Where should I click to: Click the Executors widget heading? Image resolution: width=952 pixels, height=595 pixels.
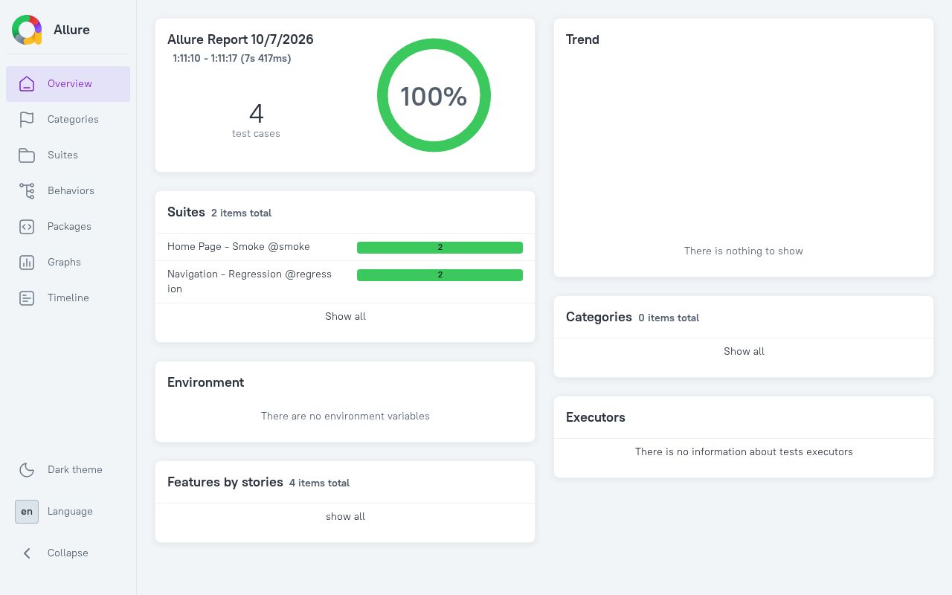(596, 417)
